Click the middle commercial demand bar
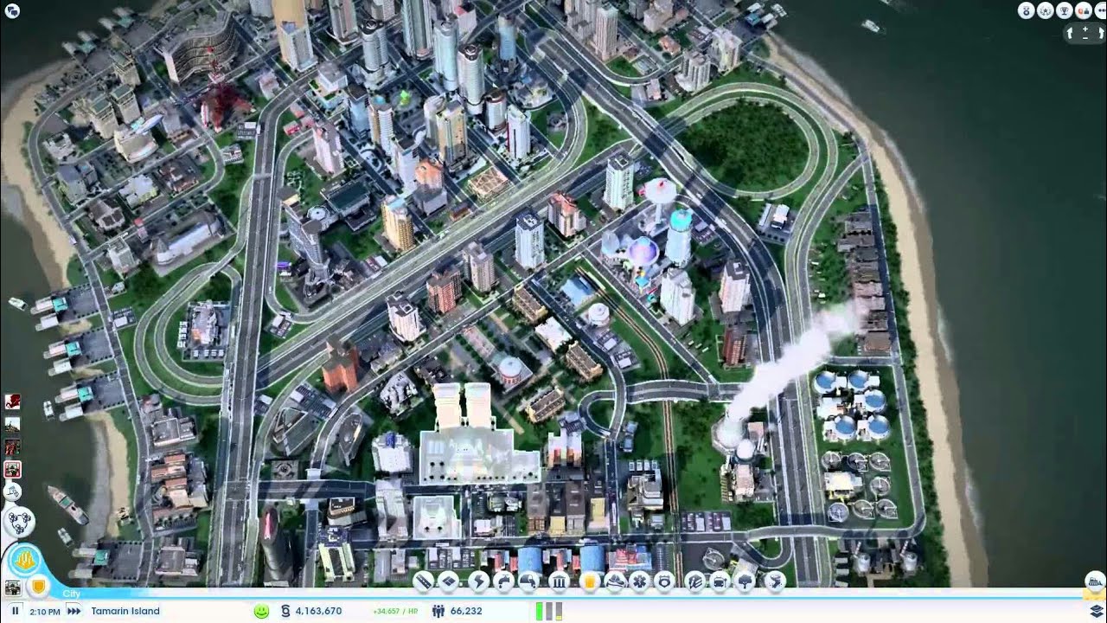This screenshot has height=623, width=1107. [549, 611]
